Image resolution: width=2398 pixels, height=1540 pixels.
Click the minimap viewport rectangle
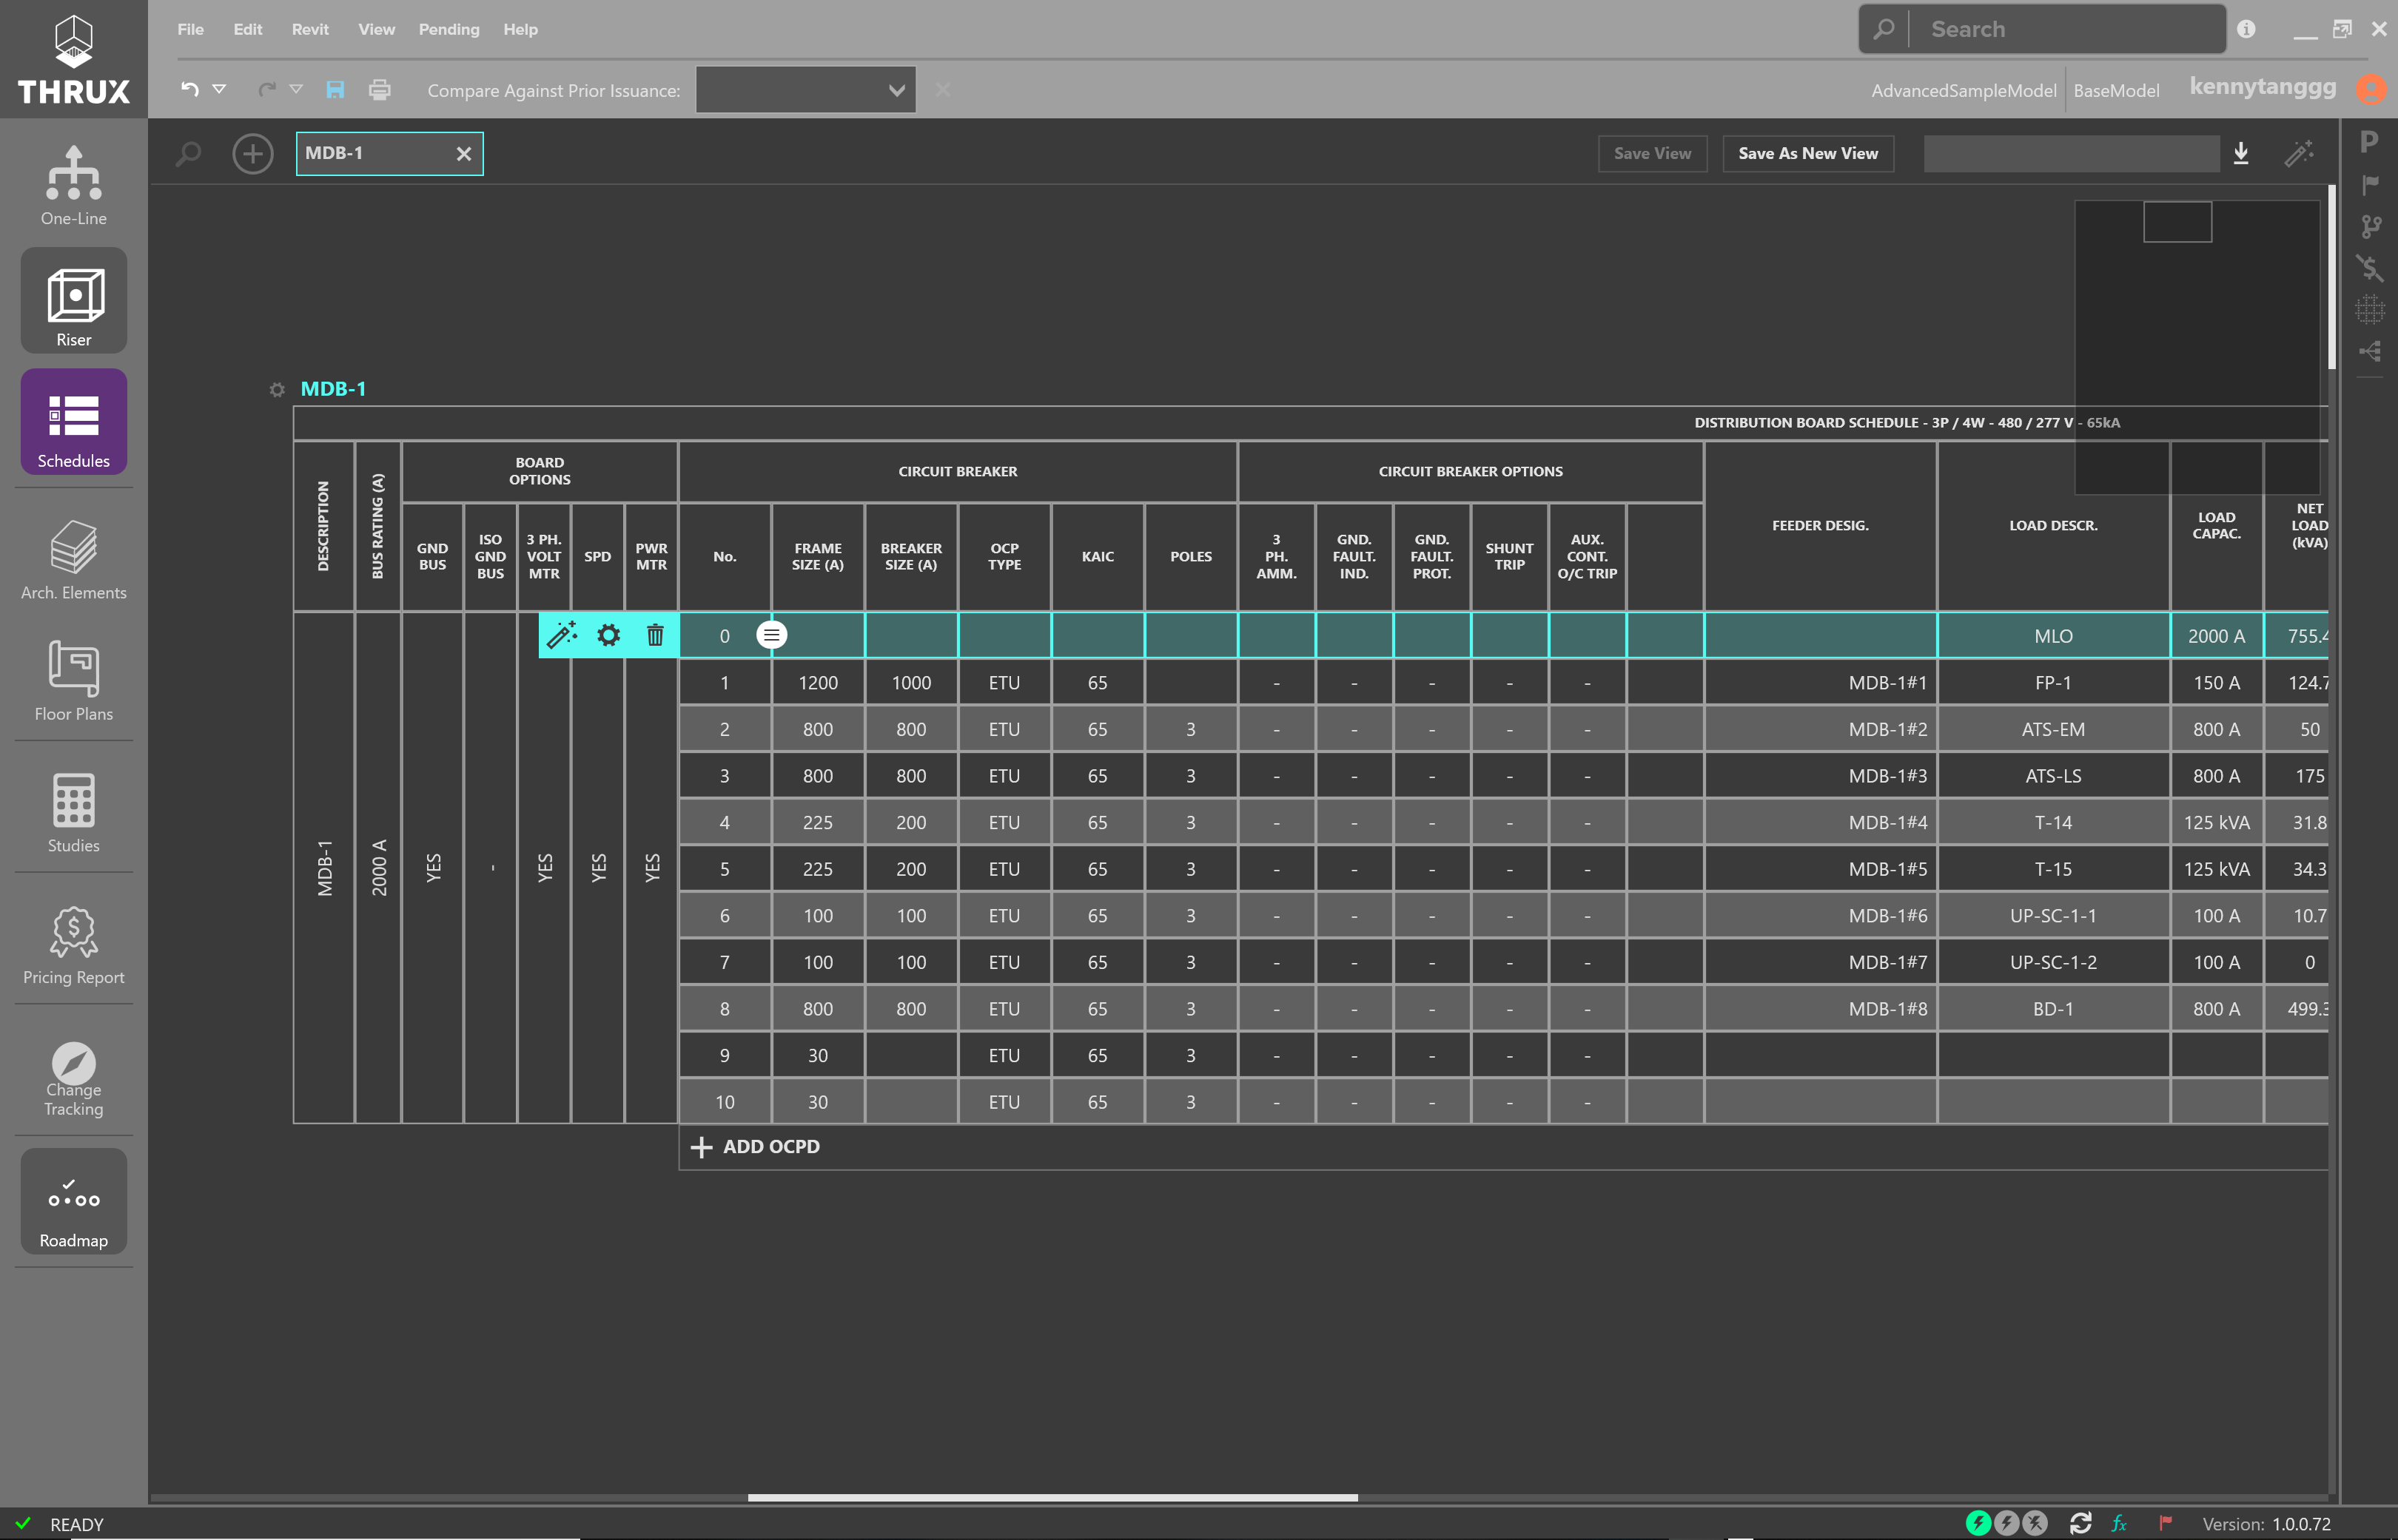click(2177, 221)
